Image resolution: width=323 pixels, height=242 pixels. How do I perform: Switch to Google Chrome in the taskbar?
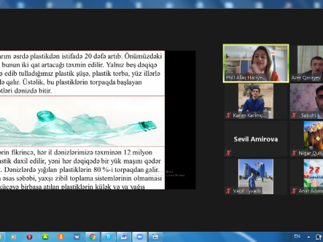pyautogui.click(x=92, y=237)
